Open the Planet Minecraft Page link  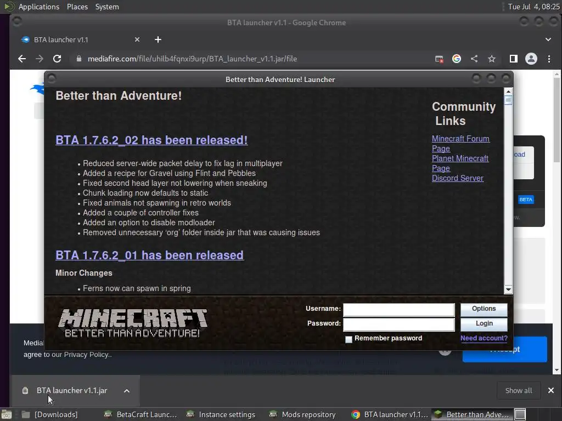[x=460, y=163]
